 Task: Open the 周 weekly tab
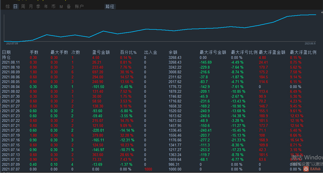tap(23, 7)
